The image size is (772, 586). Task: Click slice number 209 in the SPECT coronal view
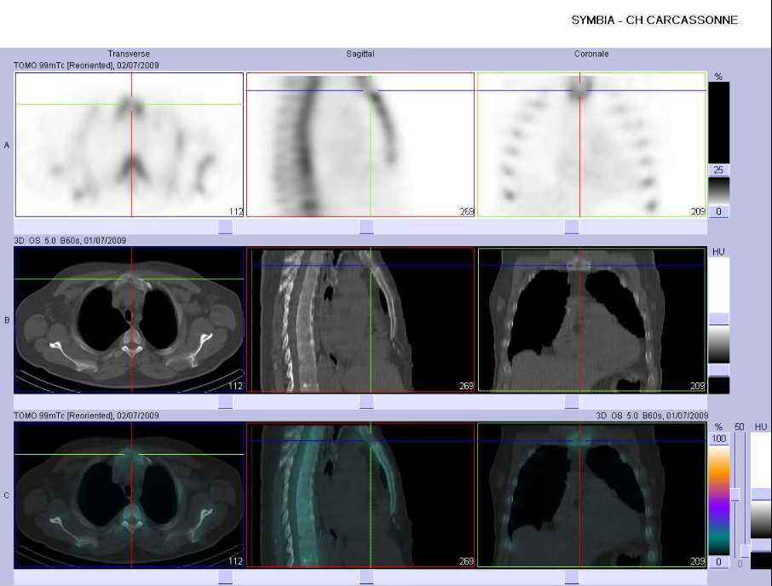[x=698, y=211]
